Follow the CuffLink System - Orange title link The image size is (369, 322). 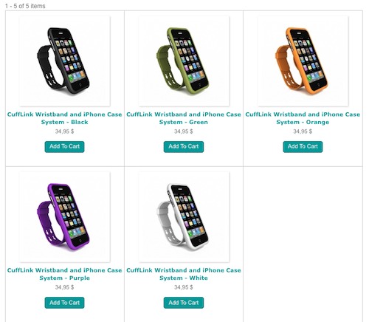click(303, 118)
